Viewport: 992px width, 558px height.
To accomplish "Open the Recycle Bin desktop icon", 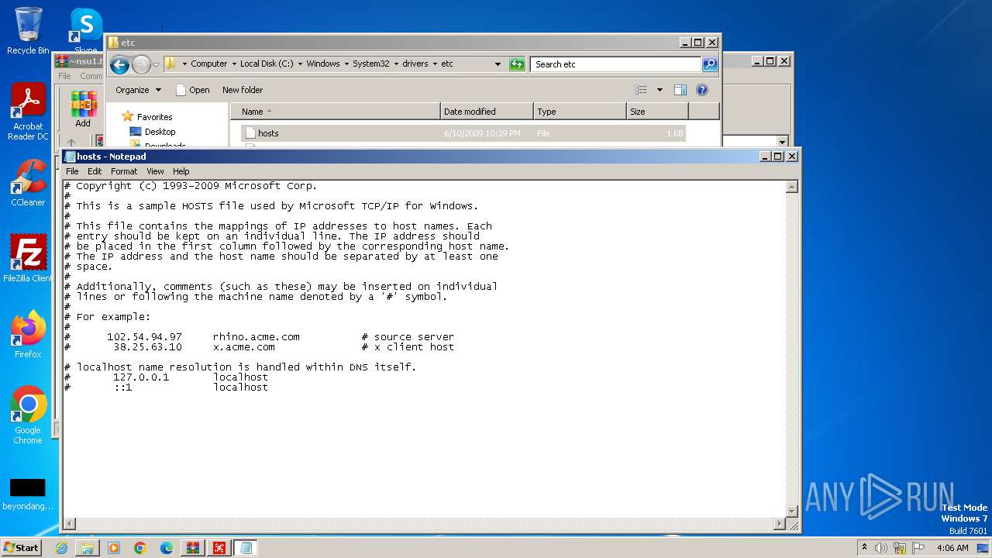I will pos(28,31).
